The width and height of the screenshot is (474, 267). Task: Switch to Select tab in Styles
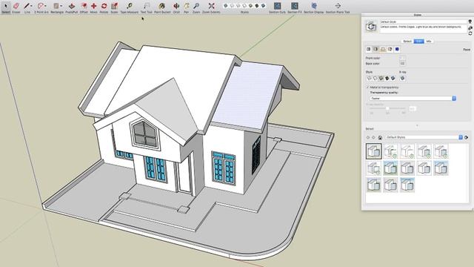(x=407, y=42)
